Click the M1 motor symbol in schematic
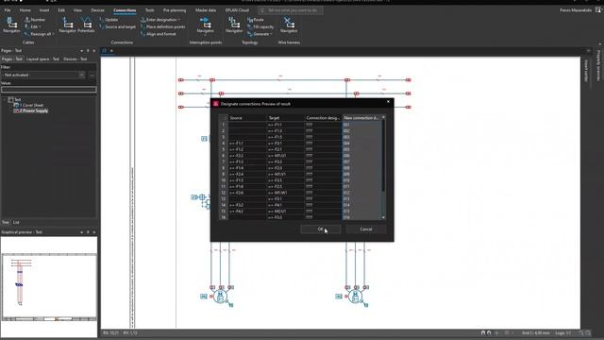This screenshot has height=340, width=604. (220, 297)
